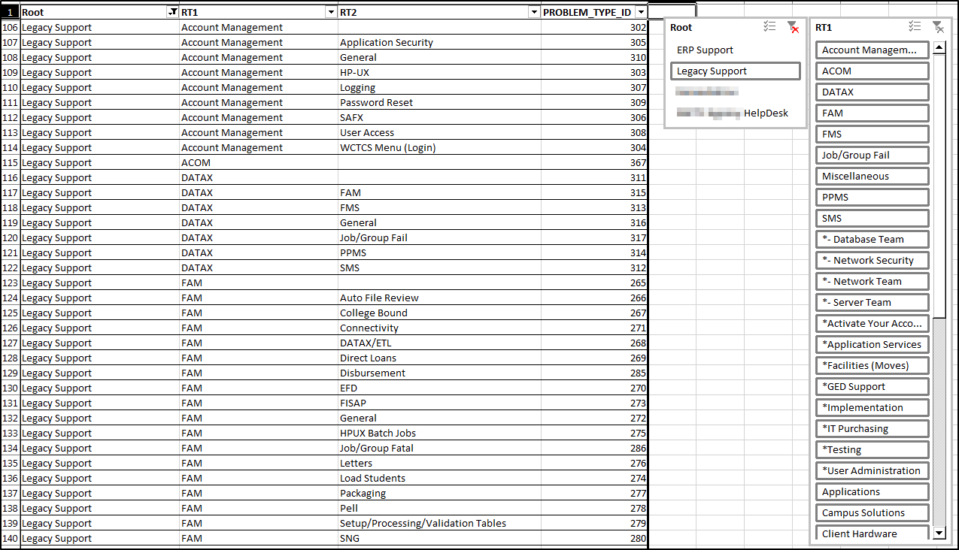Click the Clear Filter icon on RT1 slicer
The width and height of the screenshot is (959, 550).
point(938,26)
